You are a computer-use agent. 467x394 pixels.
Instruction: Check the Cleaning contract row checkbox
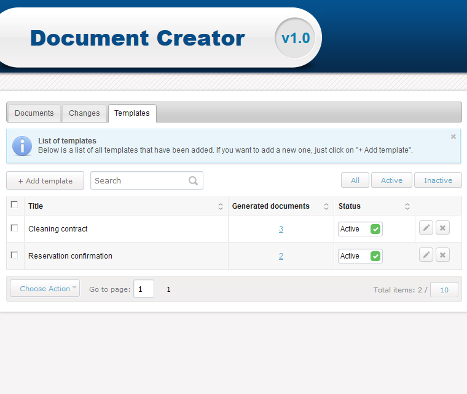pos(14,228)
